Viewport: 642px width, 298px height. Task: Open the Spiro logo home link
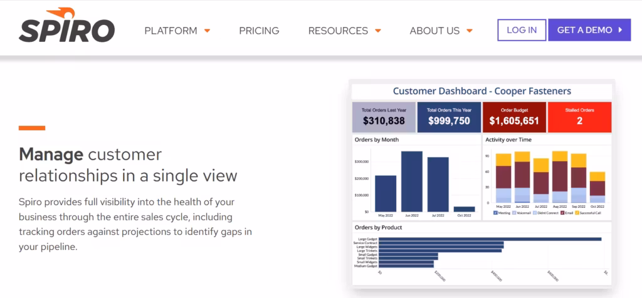[66, 25]
